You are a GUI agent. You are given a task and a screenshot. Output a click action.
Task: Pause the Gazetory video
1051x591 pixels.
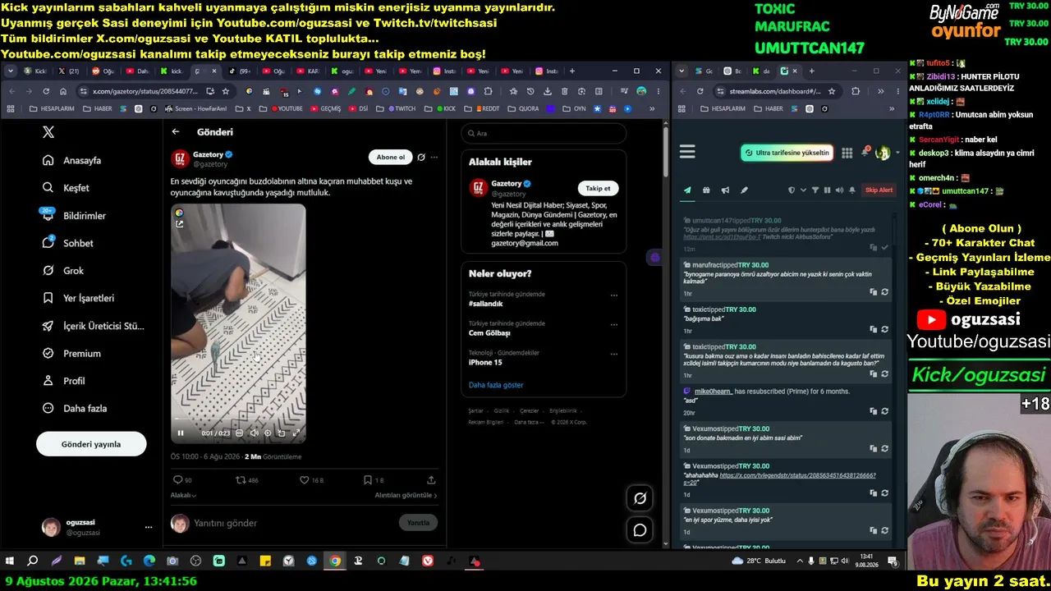(x=181, y=433)
